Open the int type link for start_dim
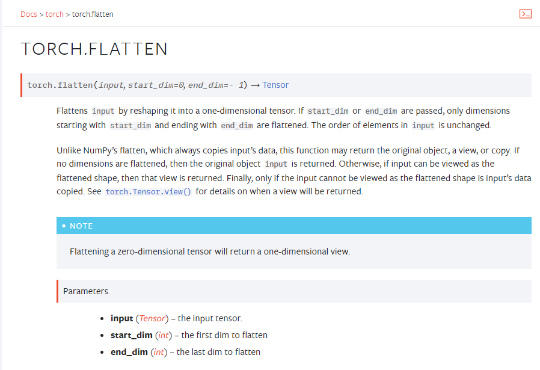This screenshot has height=370, width=540. 163,335
